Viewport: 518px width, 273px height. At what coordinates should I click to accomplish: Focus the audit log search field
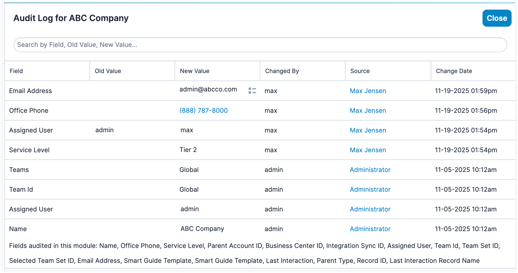(x=260, y=45)
